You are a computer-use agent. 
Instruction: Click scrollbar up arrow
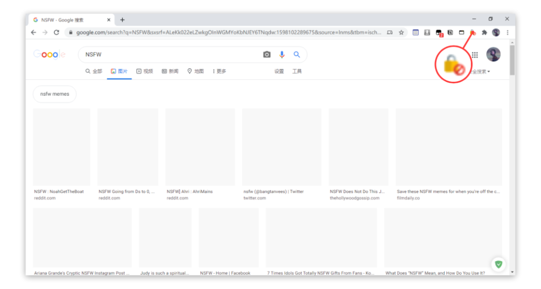click(512, 42)
